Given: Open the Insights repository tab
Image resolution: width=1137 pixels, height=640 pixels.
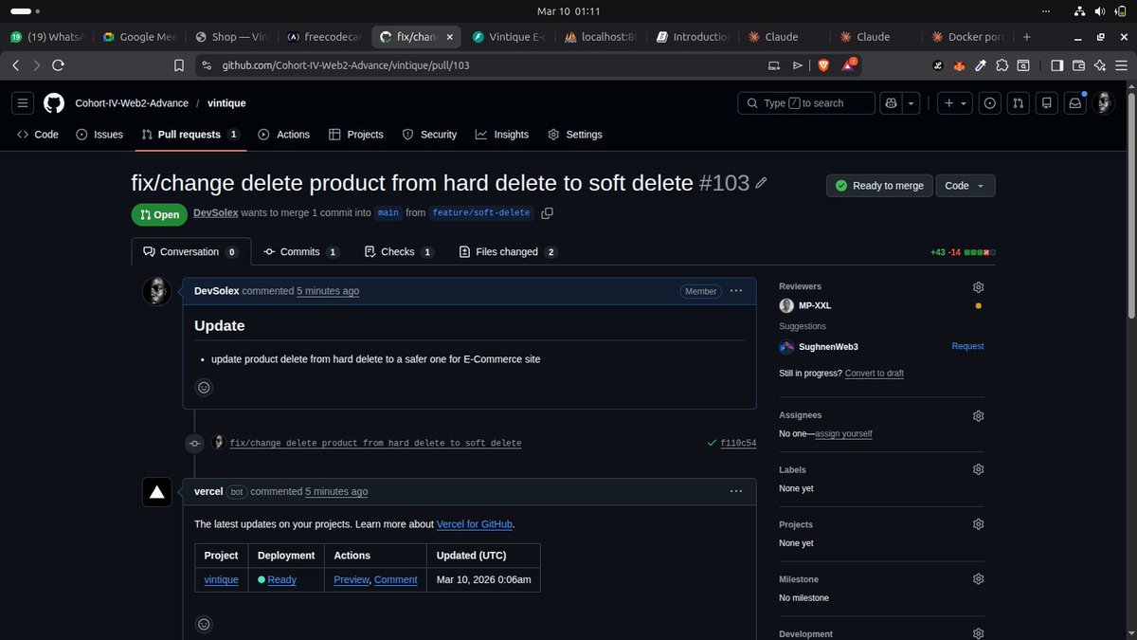Looking at the screenshot, I should pyautogui.click(x=502, y=135).
